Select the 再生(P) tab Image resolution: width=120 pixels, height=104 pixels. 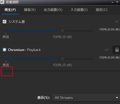[x=10, y=10]
